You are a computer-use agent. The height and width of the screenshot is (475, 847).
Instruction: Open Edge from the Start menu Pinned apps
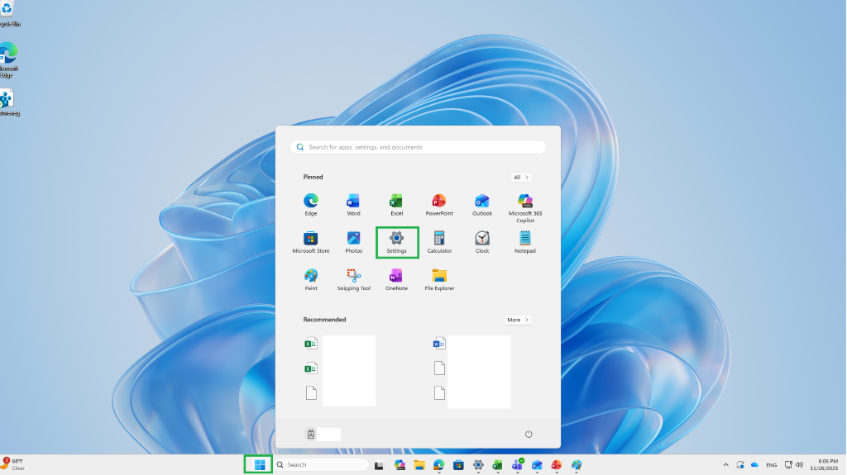pyautogui.click(x=311, y=205)
